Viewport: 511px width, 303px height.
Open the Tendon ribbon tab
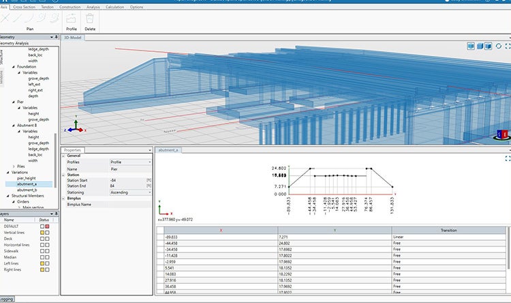[x=47, y=7]
